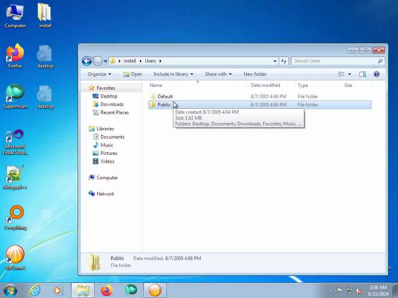
Task: Click the Windows Explorer taskbar button
Action: click(x=83, y=290)
